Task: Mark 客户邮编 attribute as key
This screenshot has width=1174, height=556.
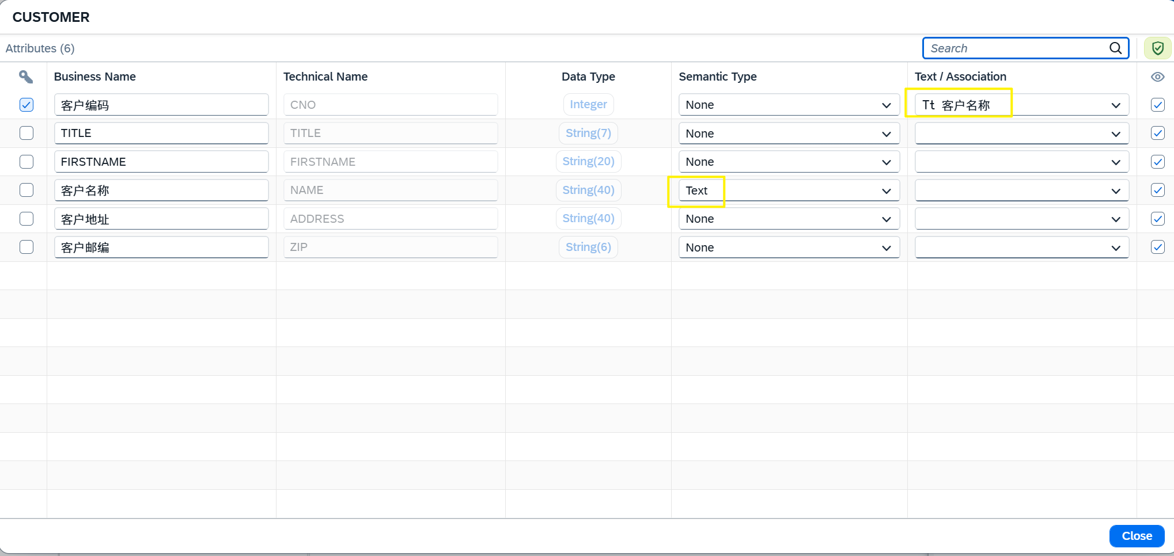Action: coord(26,247)
